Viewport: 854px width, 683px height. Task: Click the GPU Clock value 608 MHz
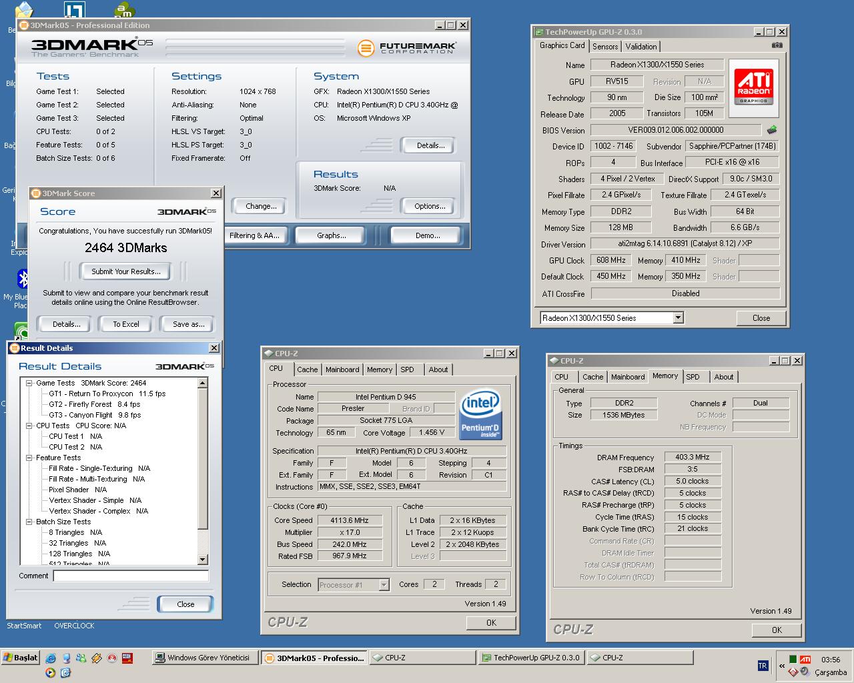pyautogui.click(x=611, y=260)
